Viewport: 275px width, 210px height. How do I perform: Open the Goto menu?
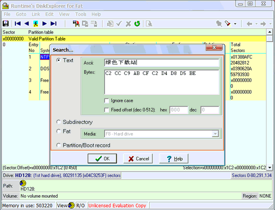21,14
